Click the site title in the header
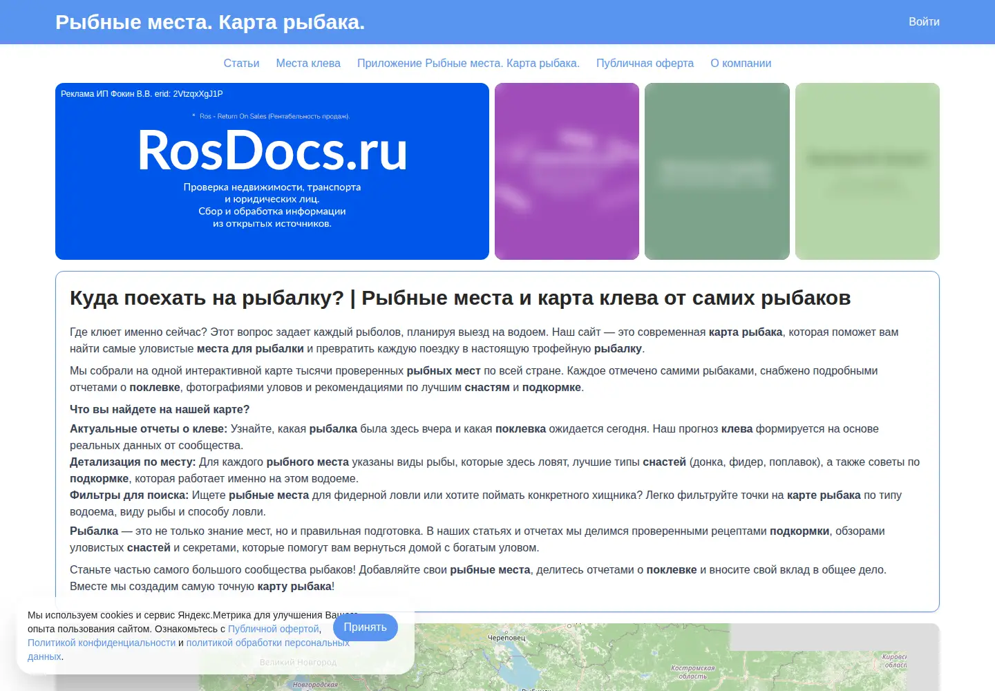 210,22
